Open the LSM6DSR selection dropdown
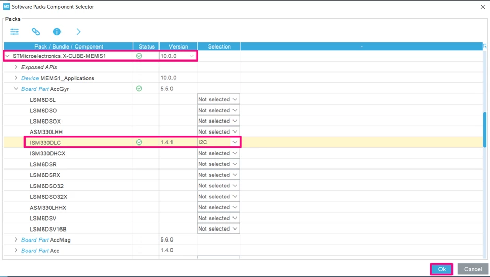The image size is (490, 277). 218,164
